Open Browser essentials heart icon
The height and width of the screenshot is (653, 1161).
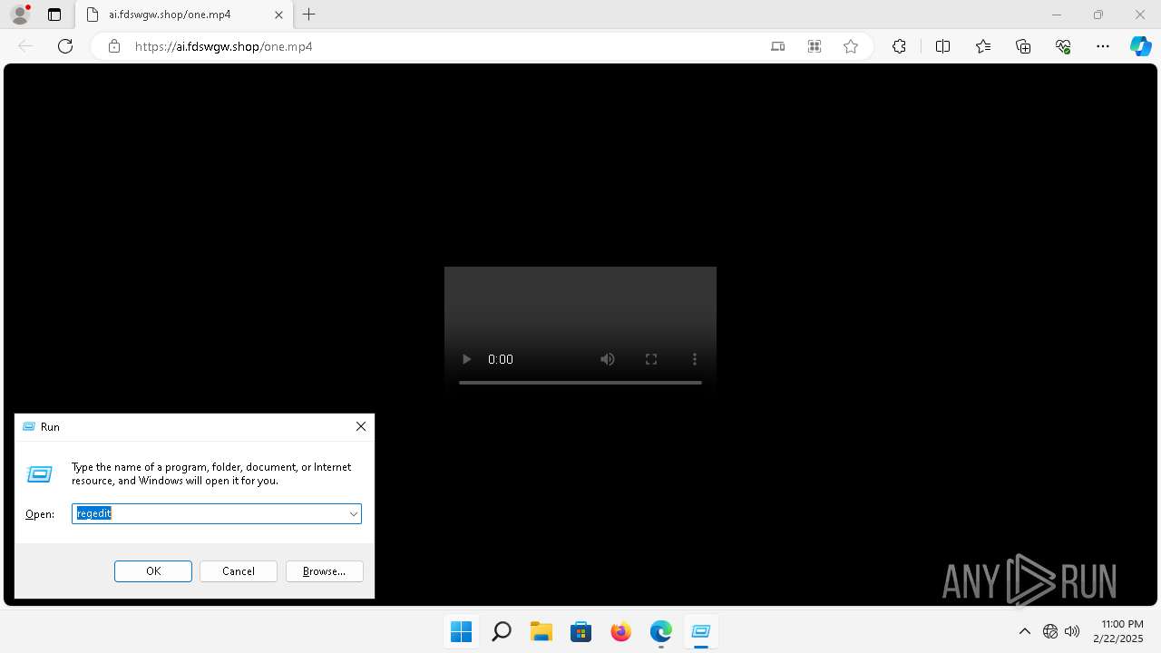pos(1063,46)
